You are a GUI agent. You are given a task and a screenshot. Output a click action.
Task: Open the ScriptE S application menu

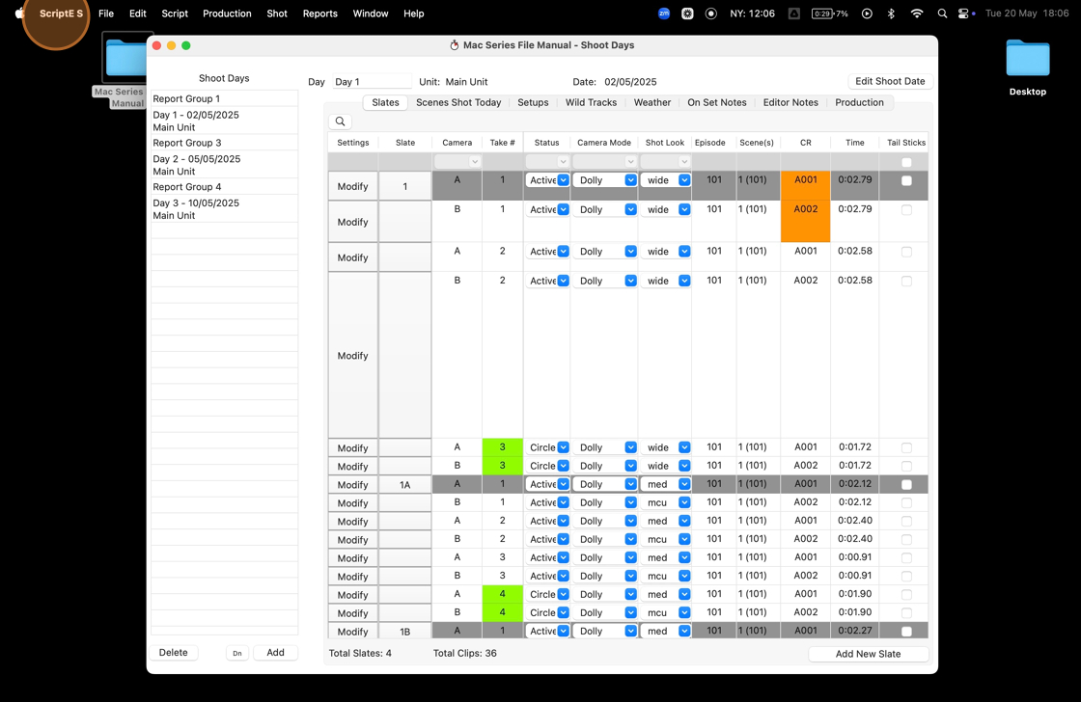point(61,13)
